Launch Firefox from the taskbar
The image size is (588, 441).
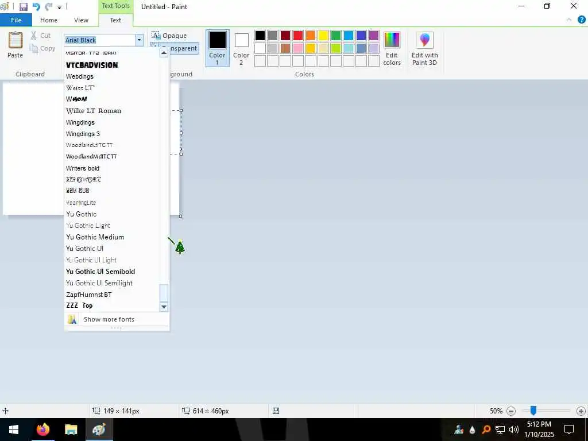42,430
